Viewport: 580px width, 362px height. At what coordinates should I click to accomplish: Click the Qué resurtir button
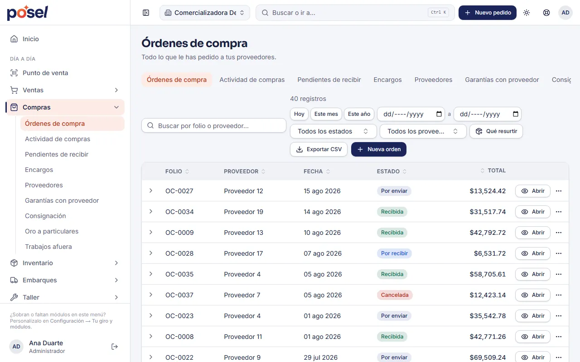(496, 131)
